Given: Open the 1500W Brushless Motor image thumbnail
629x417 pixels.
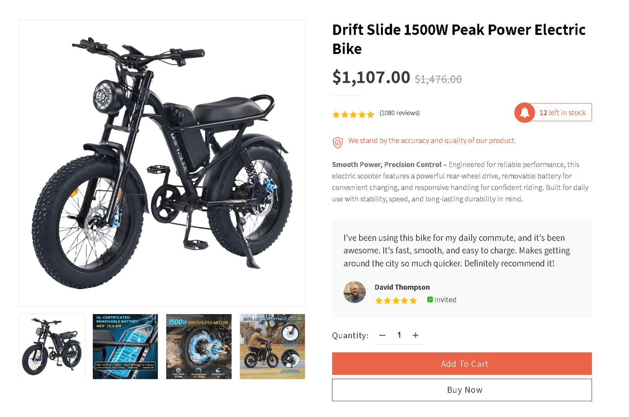Looking at the screenshot, I should pos(199,346).
